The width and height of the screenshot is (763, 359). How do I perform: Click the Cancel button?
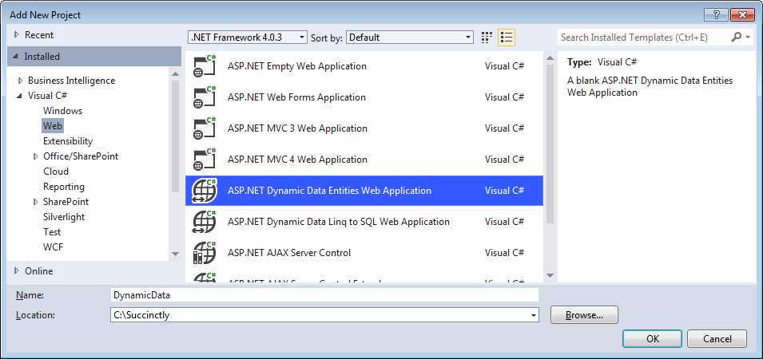[717, 339]
